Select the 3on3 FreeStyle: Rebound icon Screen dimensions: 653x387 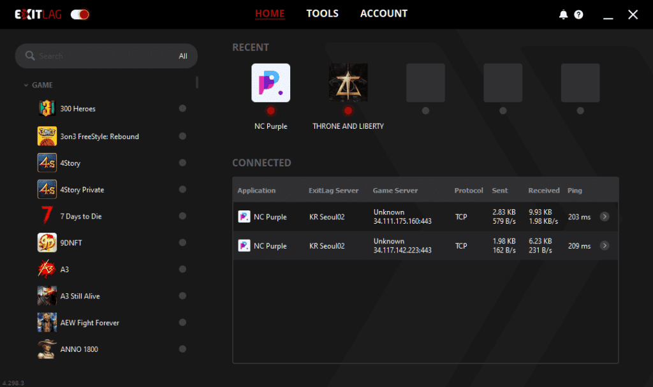click(x=47, y=136)
